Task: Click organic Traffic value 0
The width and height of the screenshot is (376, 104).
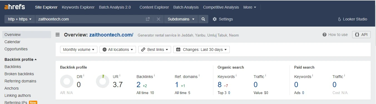Action: (x=256, y=84)
